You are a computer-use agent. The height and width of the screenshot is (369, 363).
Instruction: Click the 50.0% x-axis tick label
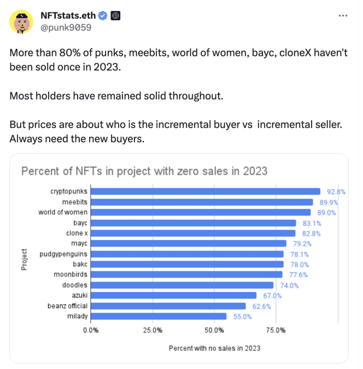[x=214, y=330]
